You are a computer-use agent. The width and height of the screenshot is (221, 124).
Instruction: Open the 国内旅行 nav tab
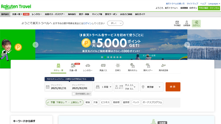click(5, 14)
